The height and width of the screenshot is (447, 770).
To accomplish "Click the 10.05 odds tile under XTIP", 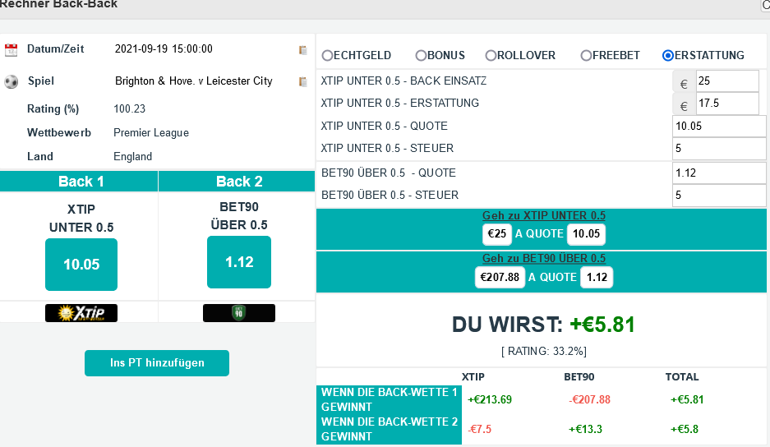I will coord(81,265).
